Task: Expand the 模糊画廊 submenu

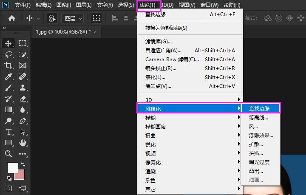Action: point(190,127)
